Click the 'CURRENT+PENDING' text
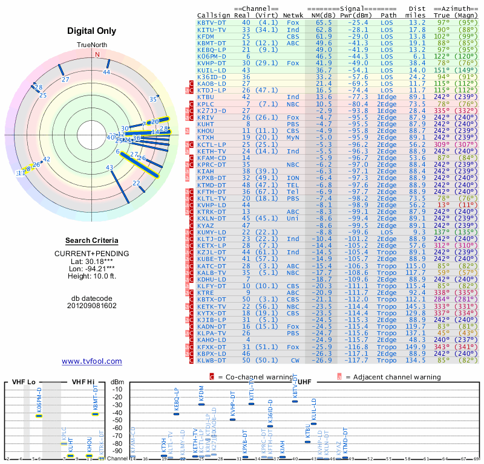 coord(92,254)
